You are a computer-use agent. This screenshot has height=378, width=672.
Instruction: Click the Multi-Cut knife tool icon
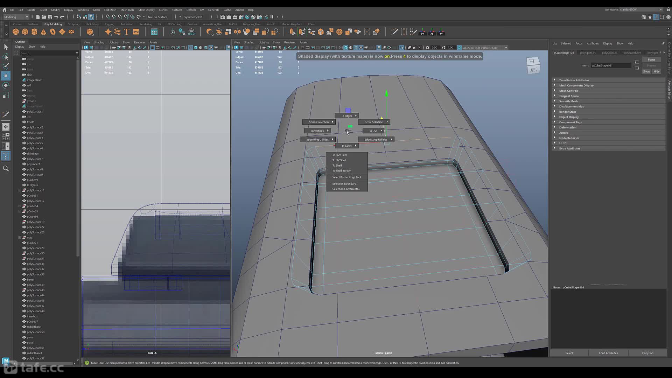pyautogui.click(x=395, y=32)
